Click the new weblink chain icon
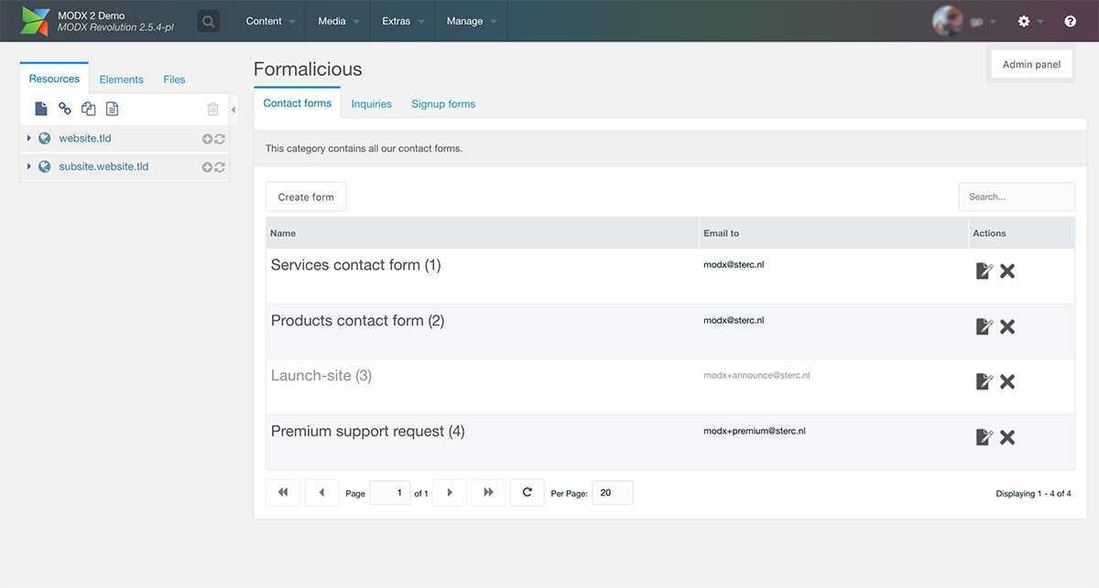Image resolution: width=1099 pixels, height=588 pixels. [65, 109]
